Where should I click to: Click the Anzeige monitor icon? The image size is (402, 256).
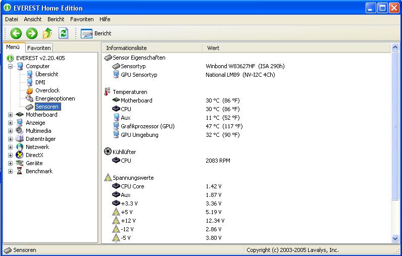20,123
